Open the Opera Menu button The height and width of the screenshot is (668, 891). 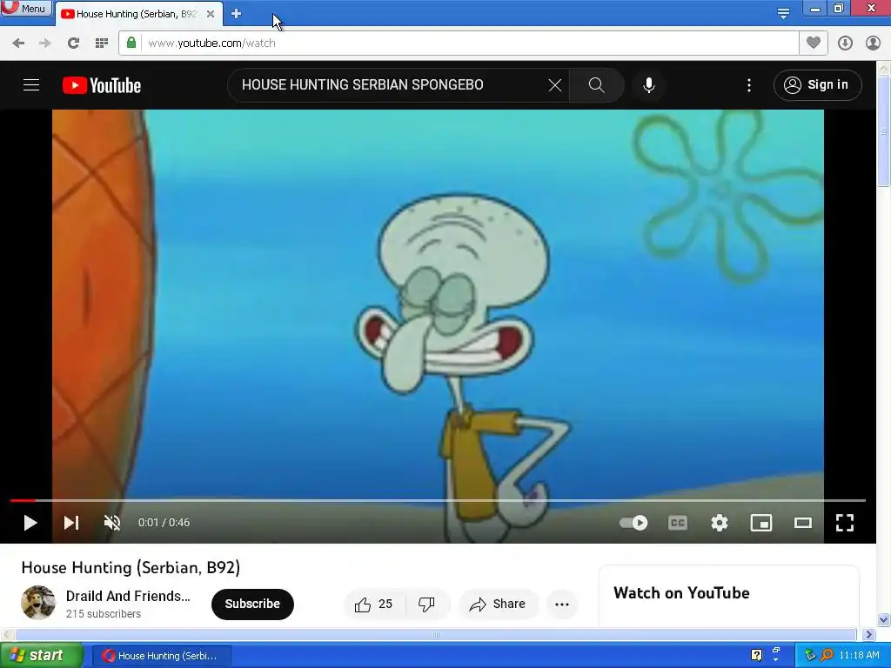tap(25, 8)
